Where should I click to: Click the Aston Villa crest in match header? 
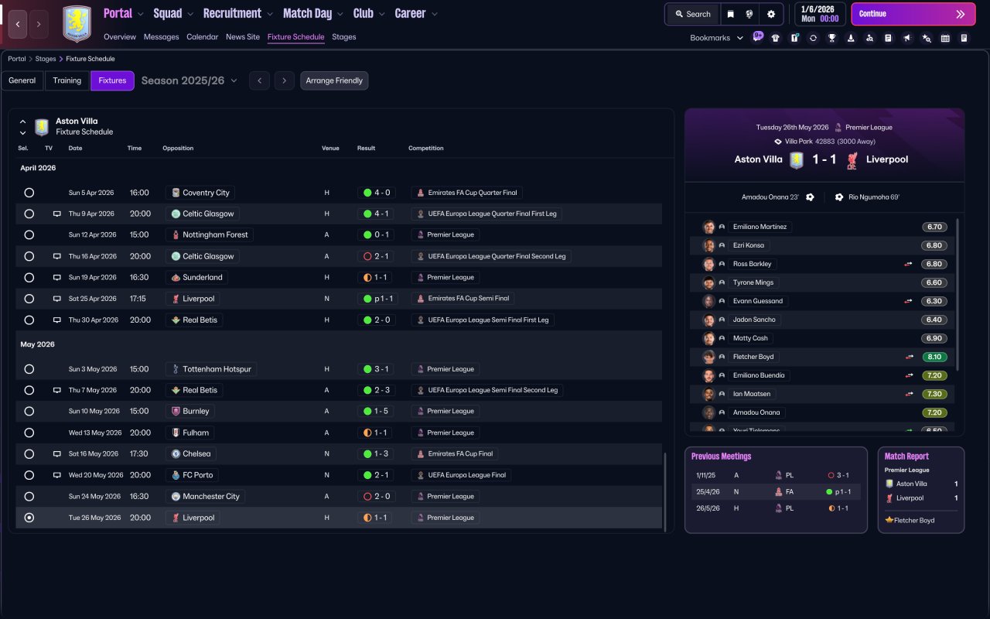(797, 159)
